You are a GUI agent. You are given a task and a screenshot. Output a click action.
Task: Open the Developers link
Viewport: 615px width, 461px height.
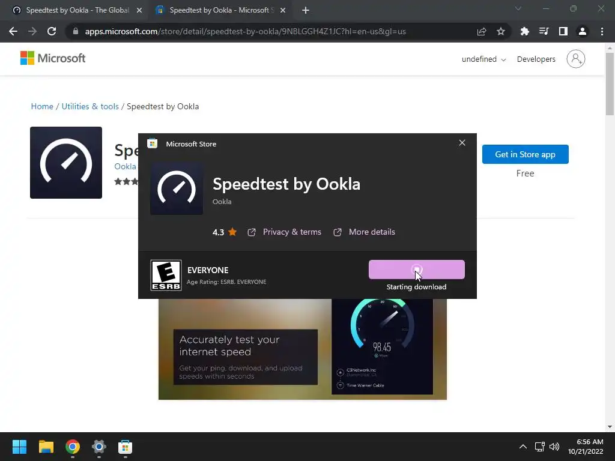pyautogui.click(x=536, y=59)
